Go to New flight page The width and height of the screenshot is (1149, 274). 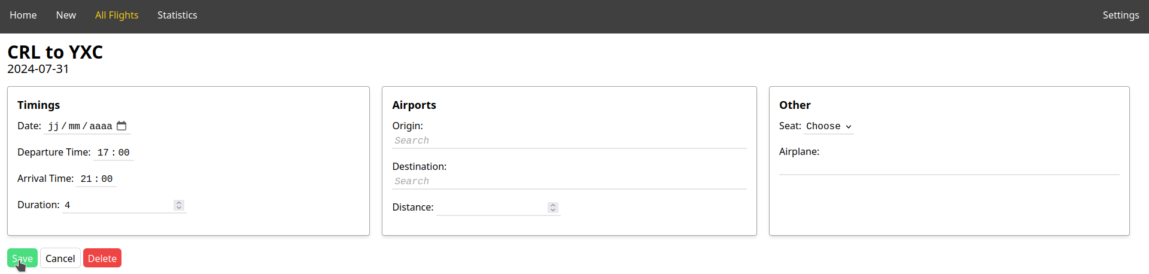66,15
